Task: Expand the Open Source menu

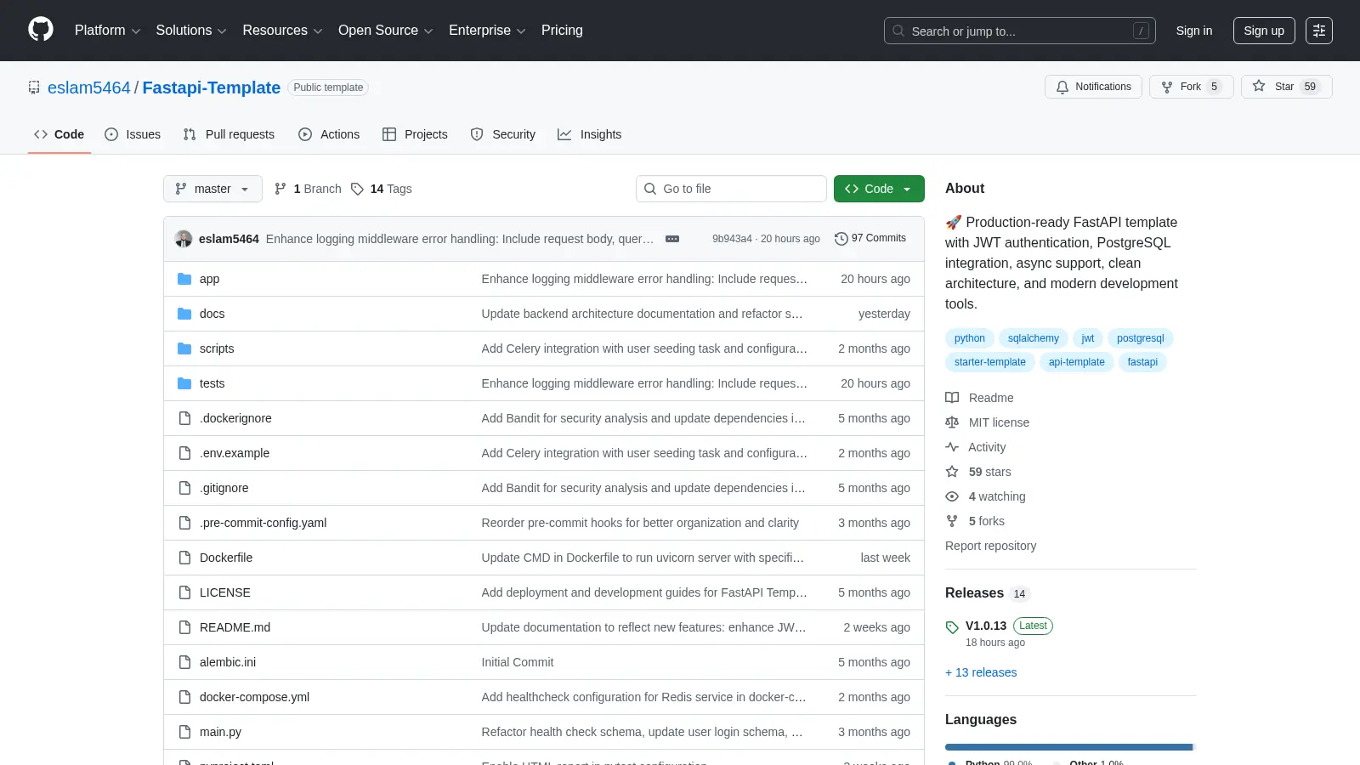Action: point(386,31)
